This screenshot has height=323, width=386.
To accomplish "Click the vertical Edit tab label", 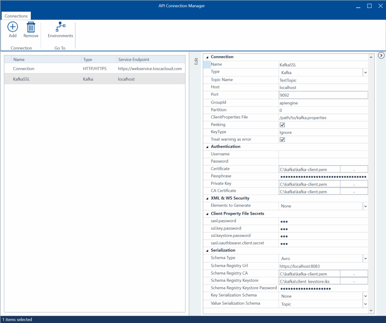I will 196,61.
